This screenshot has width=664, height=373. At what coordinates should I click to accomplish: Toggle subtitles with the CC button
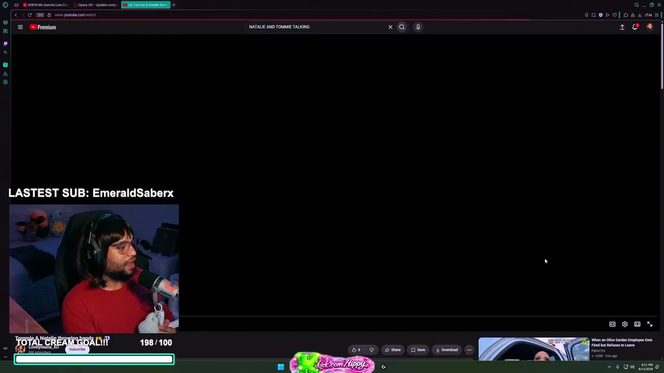pos(612,324)
